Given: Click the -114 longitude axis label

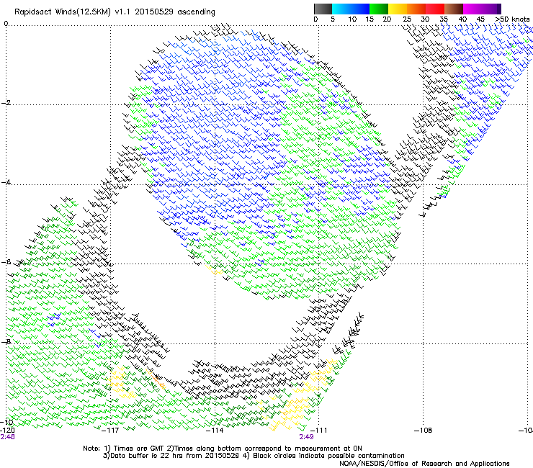Looking at the screenshot, I should click(x=215, y=431).
